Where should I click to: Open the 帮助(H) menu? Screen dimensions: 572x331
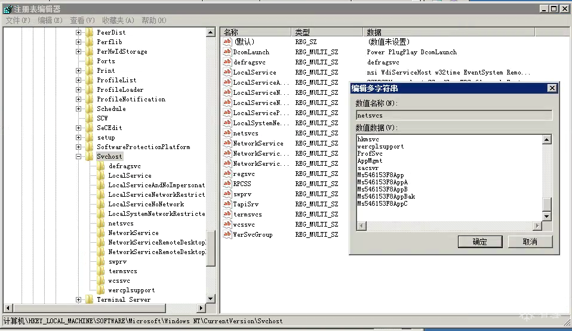(x=154, y=20)
